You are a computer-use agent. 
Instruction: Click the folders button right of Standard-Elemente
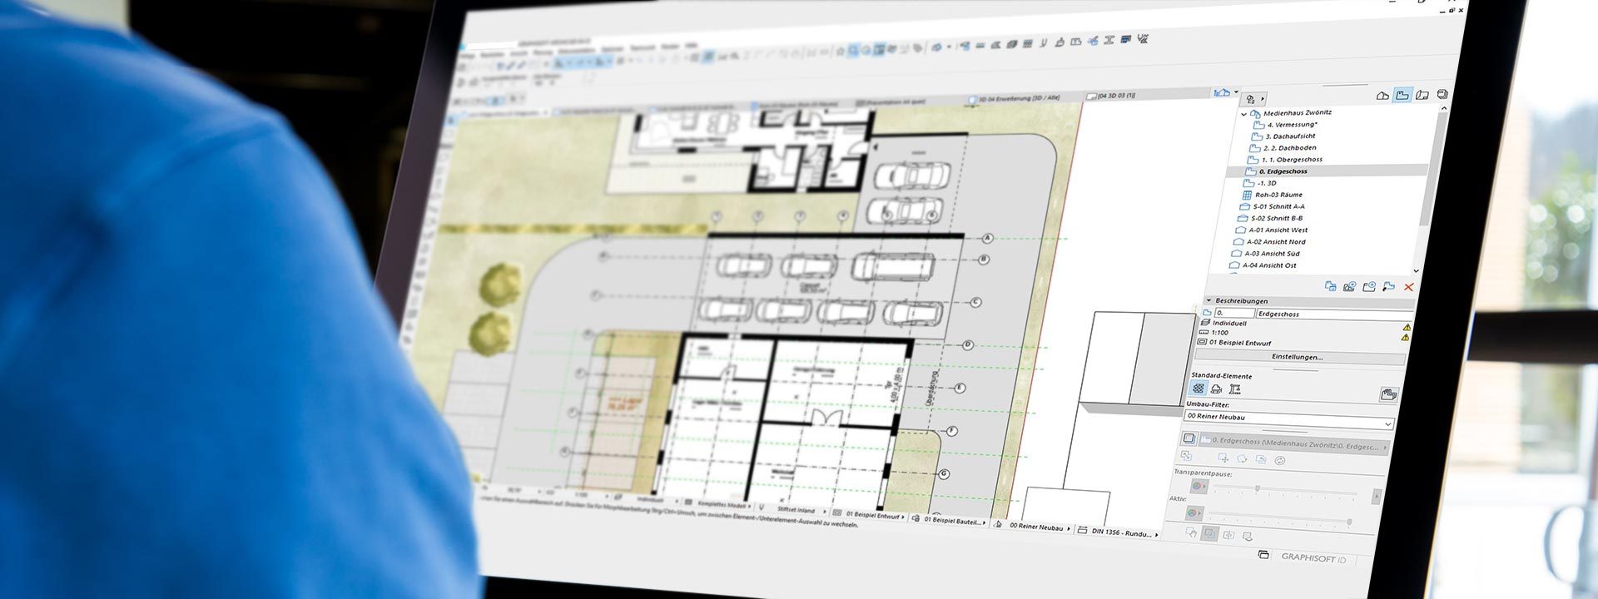click(1387, 394)
